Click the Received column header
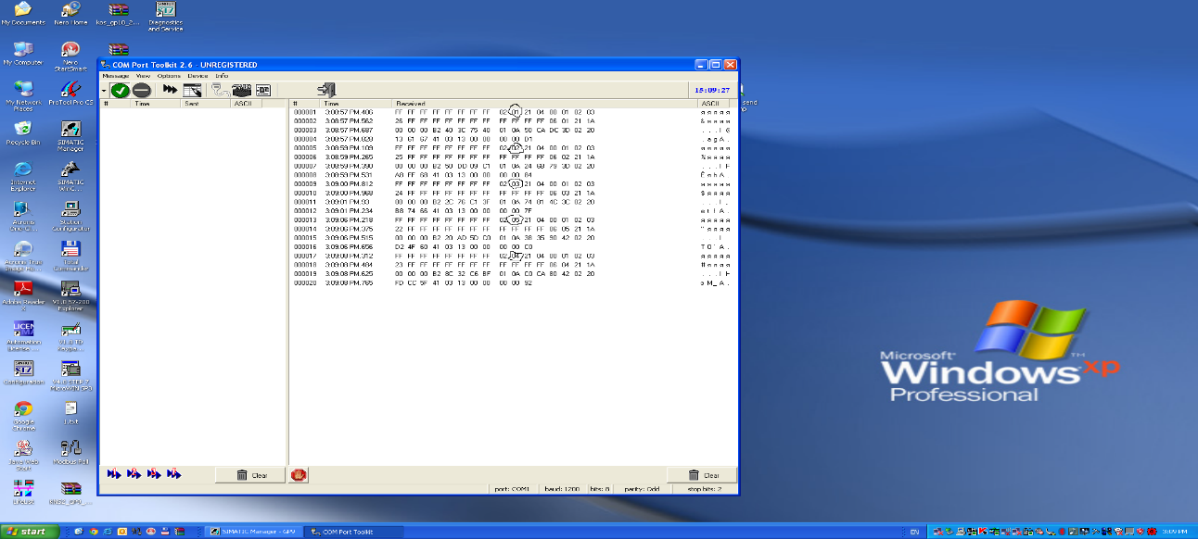The image size is (1198, 539). [545, 104]
